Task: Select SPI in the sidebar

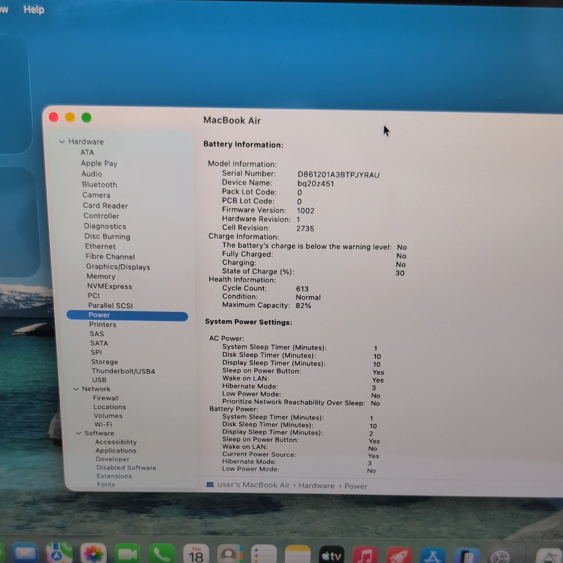Action: [x=96, y=353]
